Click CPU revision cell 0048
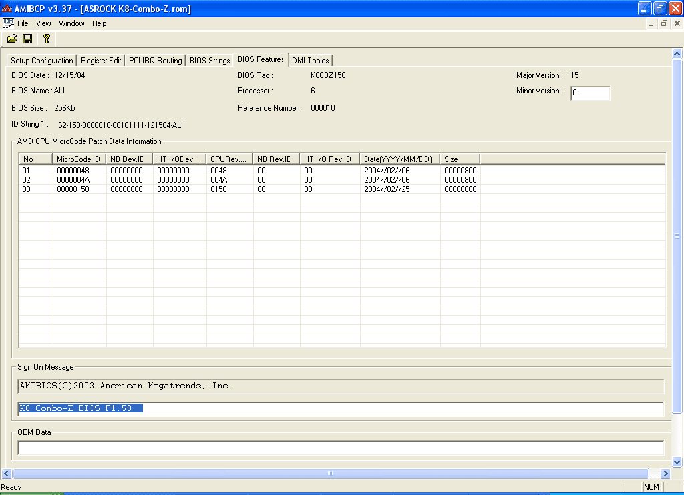Screen dimensions: 684x495 [218, 171]
